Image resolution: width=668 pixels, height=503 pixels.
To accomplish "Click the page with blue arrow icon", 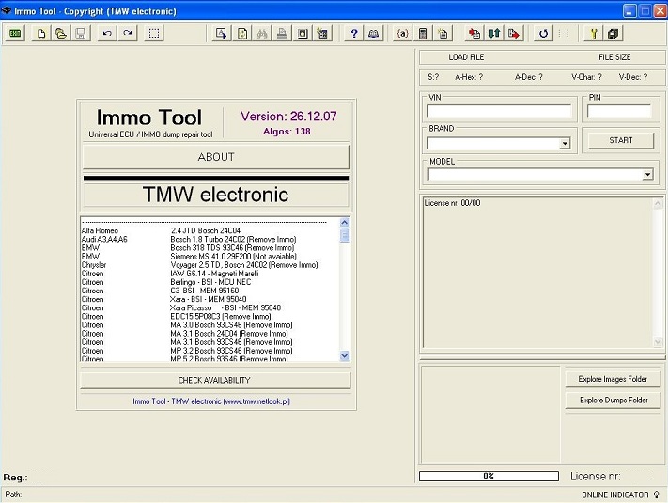I will (221, 34).
